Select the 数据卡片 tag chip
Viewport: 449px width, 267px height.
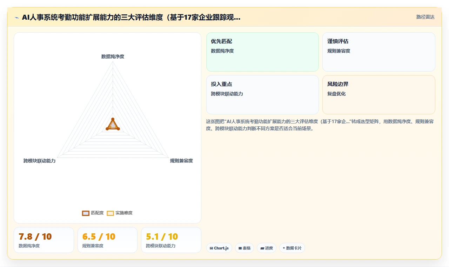[292, 248]
